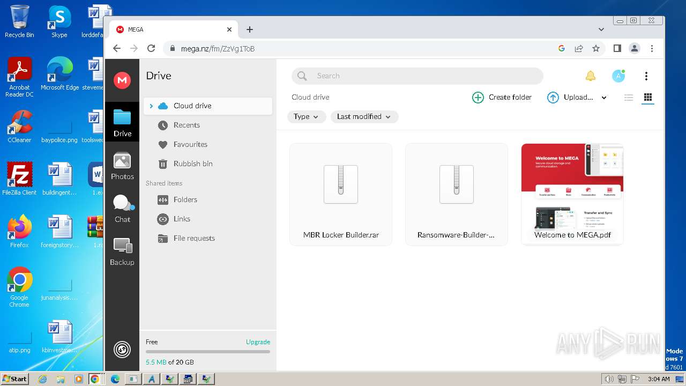Click the volume speaker tray icon
This screenshot has height=386, width=686.
(609, 379)
